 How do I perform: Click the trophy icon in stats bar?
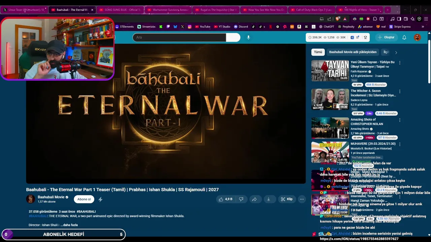coord(365,37)
